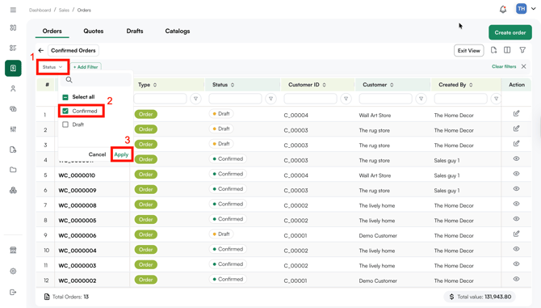The height and width of the screenshot is (308, 541).
Task: Close the filter bar with X icon
Action: coord(524,66)
